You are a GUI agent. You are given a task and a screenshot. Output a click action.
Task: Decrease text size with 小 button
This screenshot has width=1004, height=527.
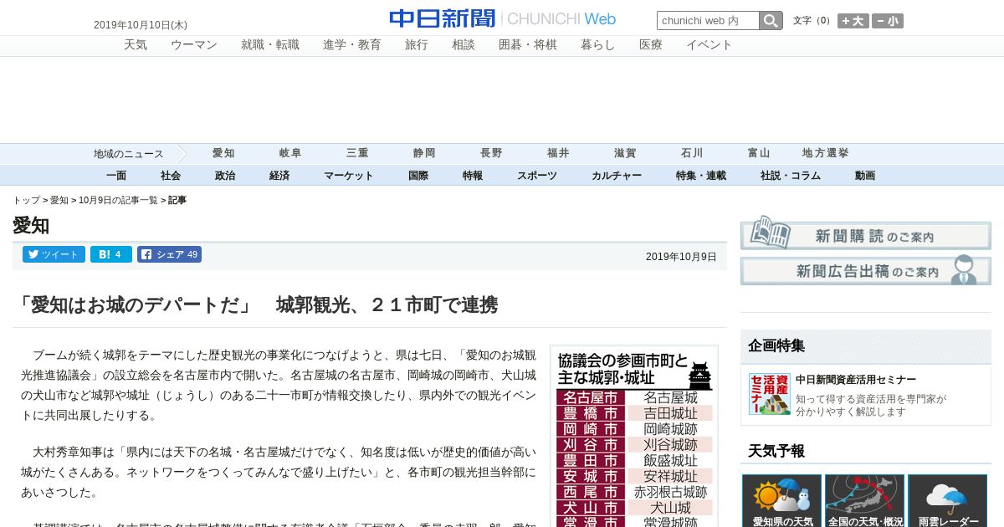pyautogui.click(x=888, y=21)
